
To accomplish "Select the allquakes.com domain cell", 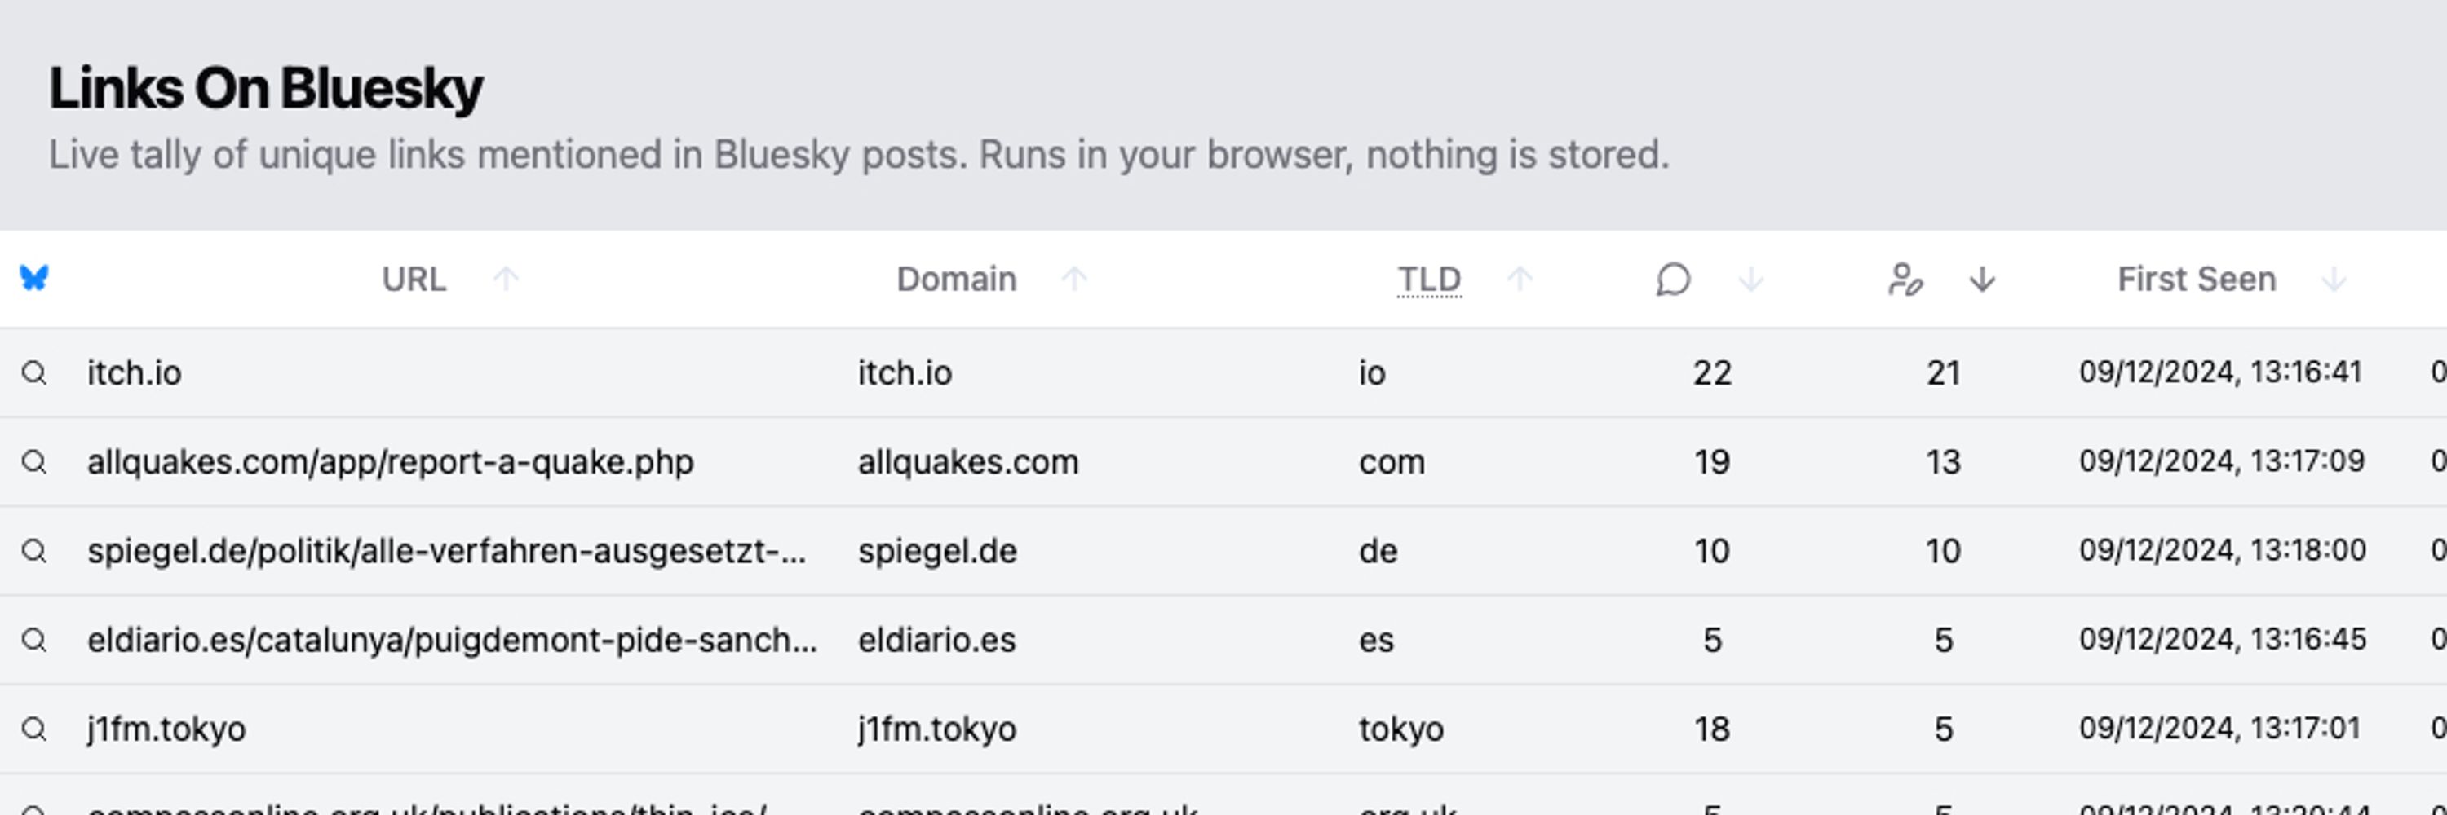I will pos(968,462).
